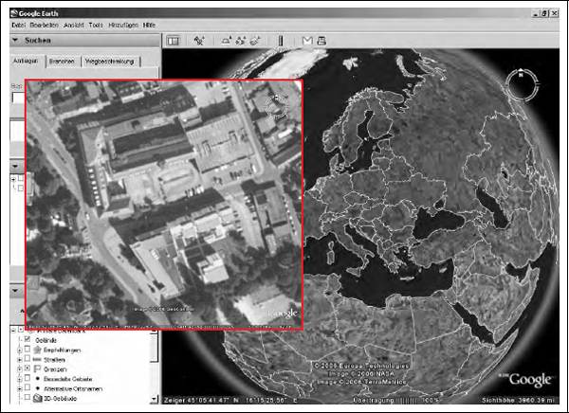Toggle the Grenzen layer checkbox
The width and height of the screenshot is (569, 413).
(x=28, y=368)
